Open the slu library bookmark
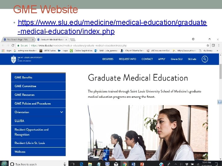The height and width of the screenshot is (166, 222). tap(206, 51)
